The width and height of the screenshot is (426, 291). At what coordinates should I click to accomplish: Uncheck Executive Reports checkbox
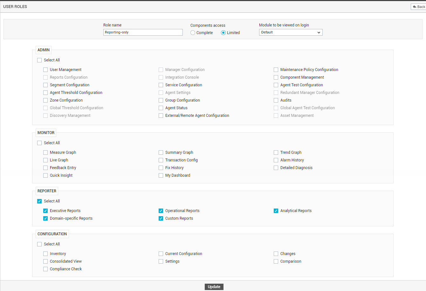coord(45,211)
